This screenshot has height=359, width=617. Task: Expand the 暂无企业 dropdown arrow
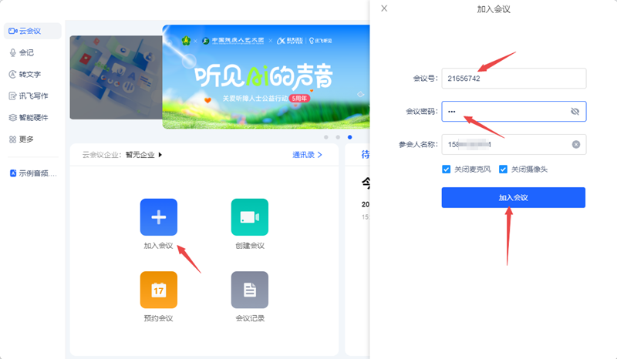point(160,155)
